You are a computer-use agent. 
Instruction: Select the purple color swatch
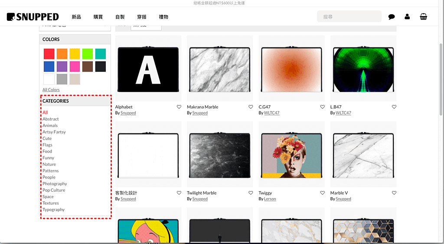62,66
